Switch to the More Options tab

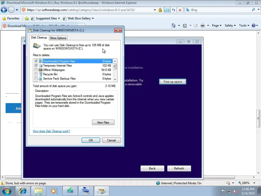click(x=58, y=38)
